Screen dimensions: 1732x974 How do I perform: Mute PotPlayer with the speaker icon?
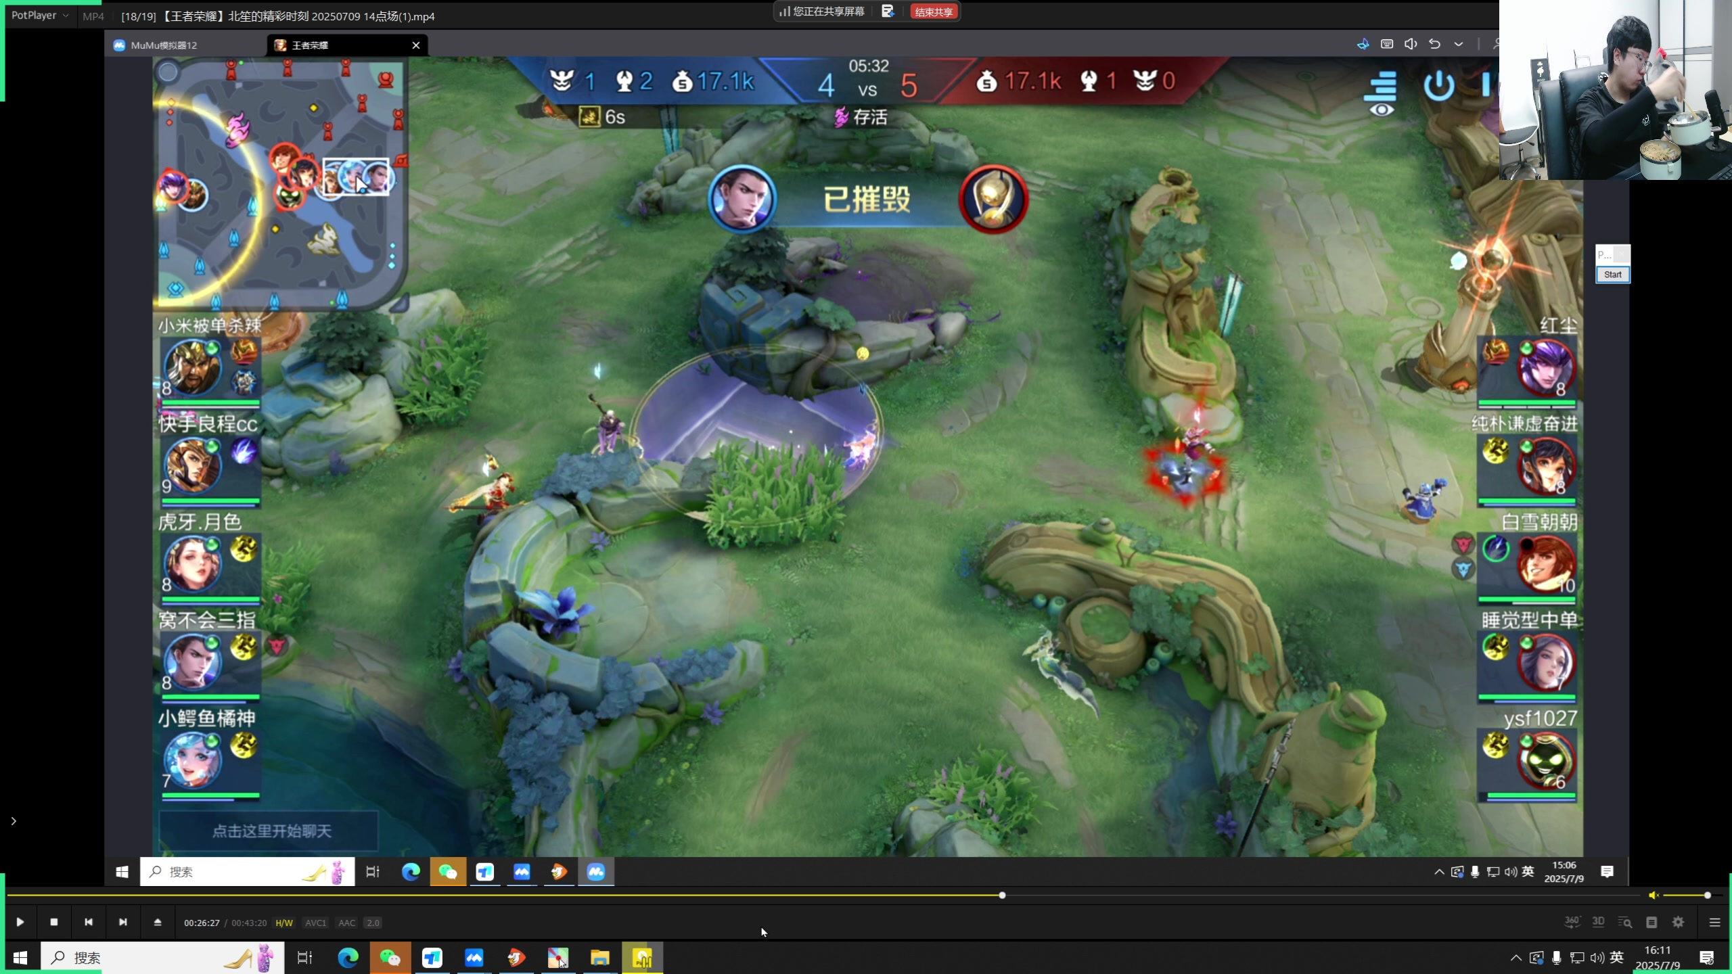point(1654,895)
